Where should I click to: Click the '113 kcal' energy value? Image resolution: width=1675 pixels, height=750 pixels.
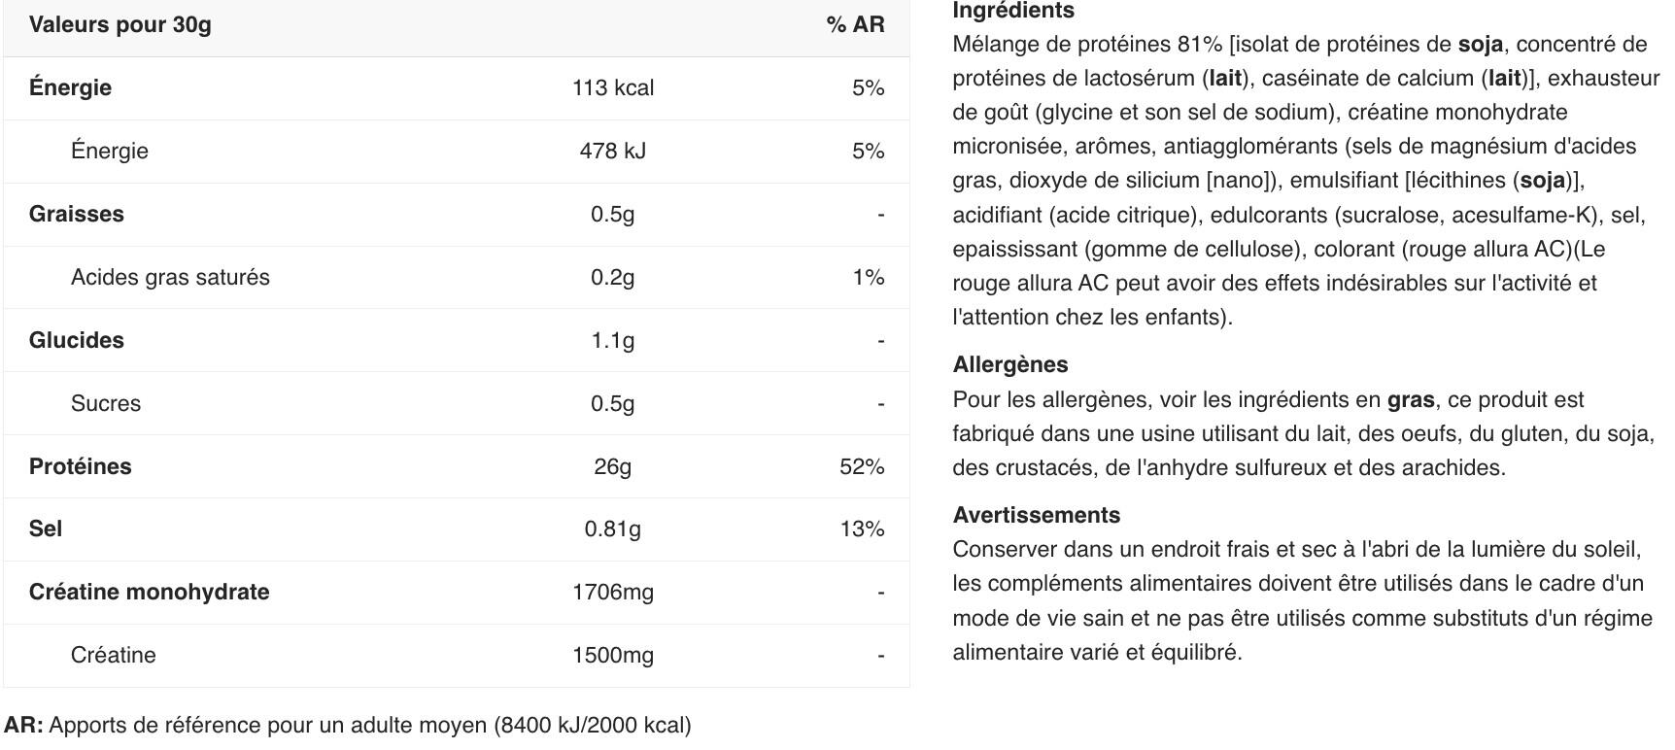click(612, 87)
